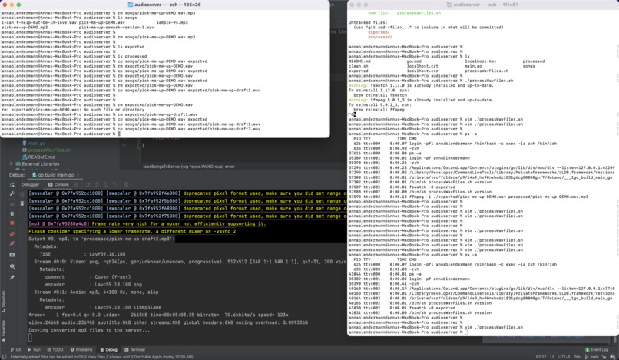Click cursor position 62:27 in status bar
619x360 pixels.
(541, 357)
